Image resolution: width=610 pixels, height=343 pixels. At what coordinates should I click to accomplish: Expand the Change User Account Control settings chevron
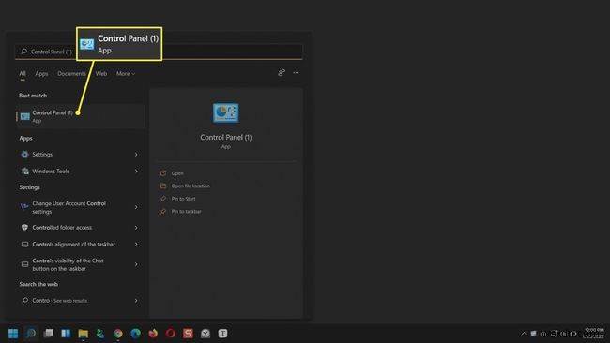(x=136, y=207)
